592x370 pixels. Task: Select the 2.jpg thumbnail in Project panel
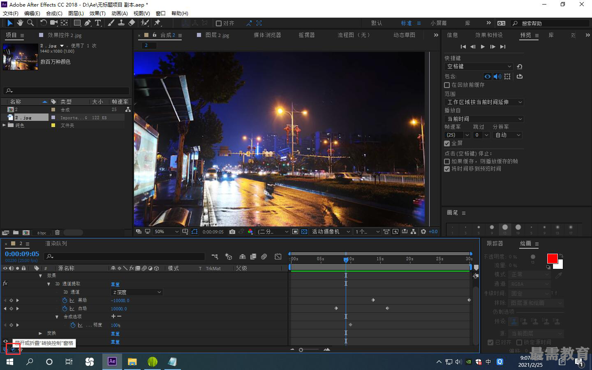tap(20, 57)
